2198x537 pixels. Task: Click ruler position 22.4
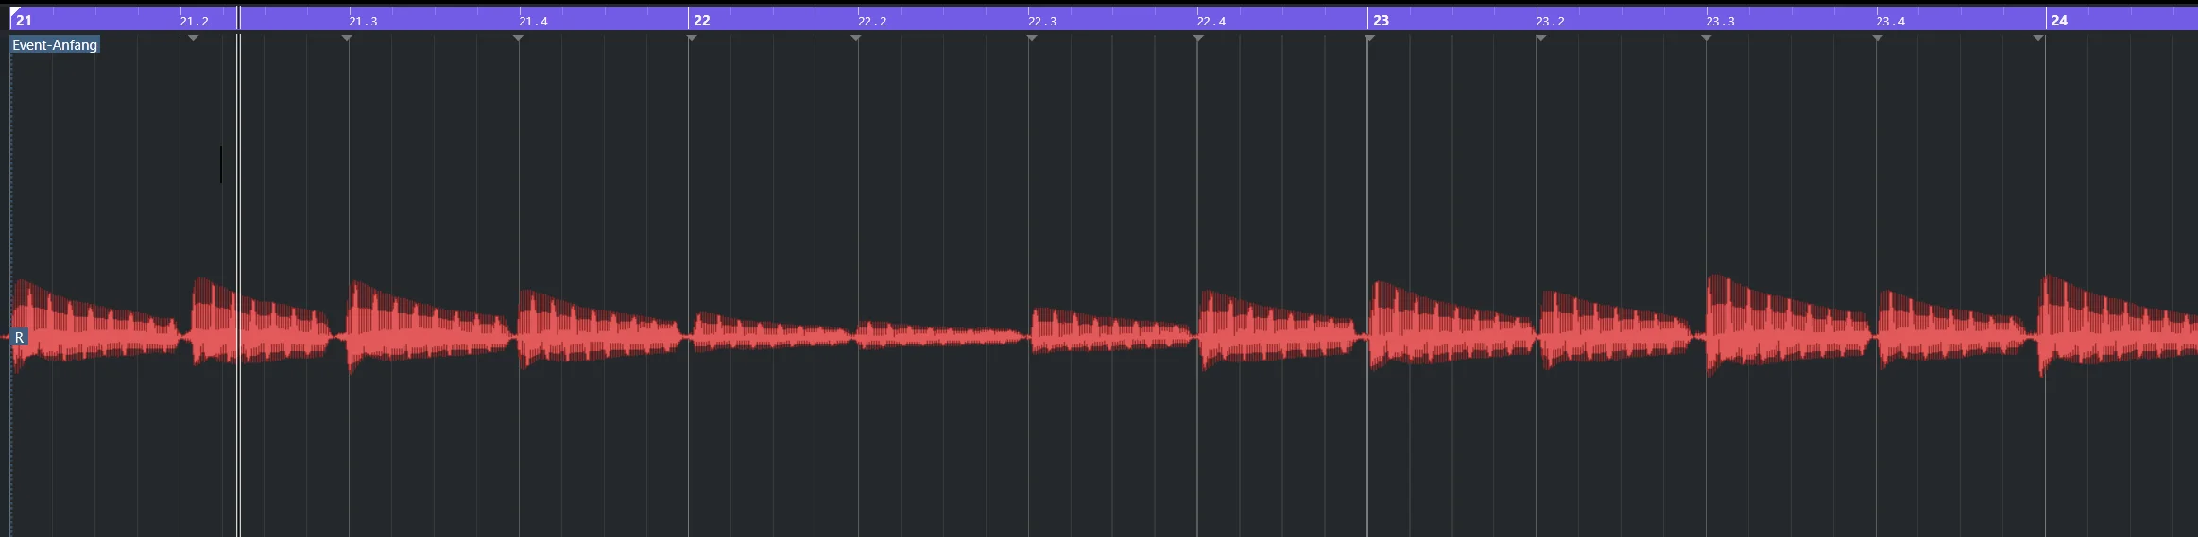pos(1211,21)
